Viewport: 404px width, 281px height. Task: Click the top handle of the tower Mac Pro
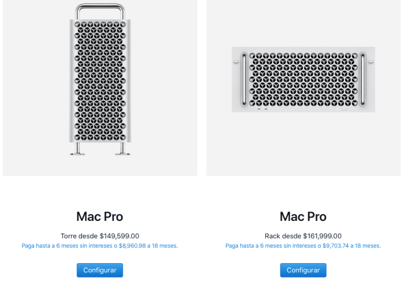(x=100, y=7)
